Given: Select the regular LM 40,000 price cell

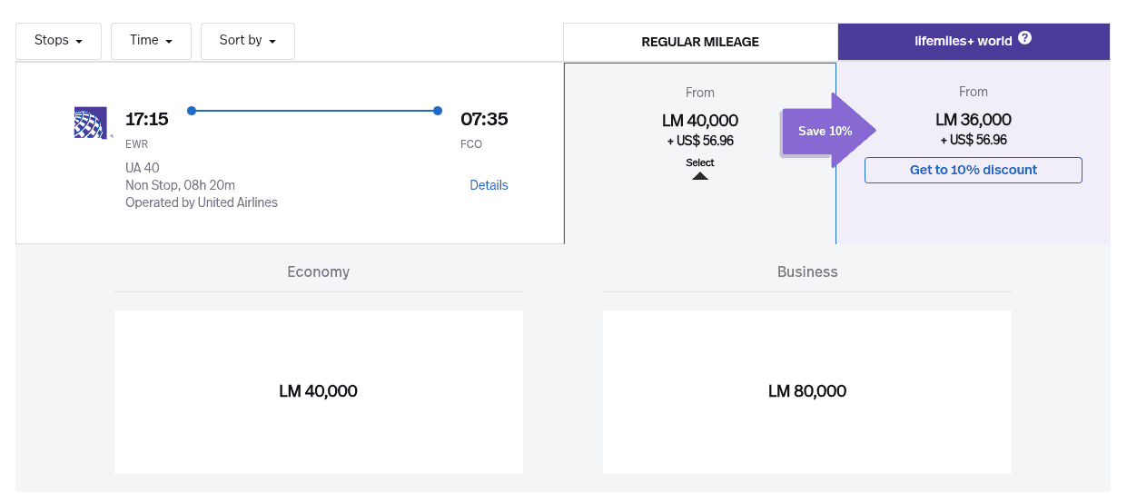Looking at the screenshot, I should pos(699,120).
